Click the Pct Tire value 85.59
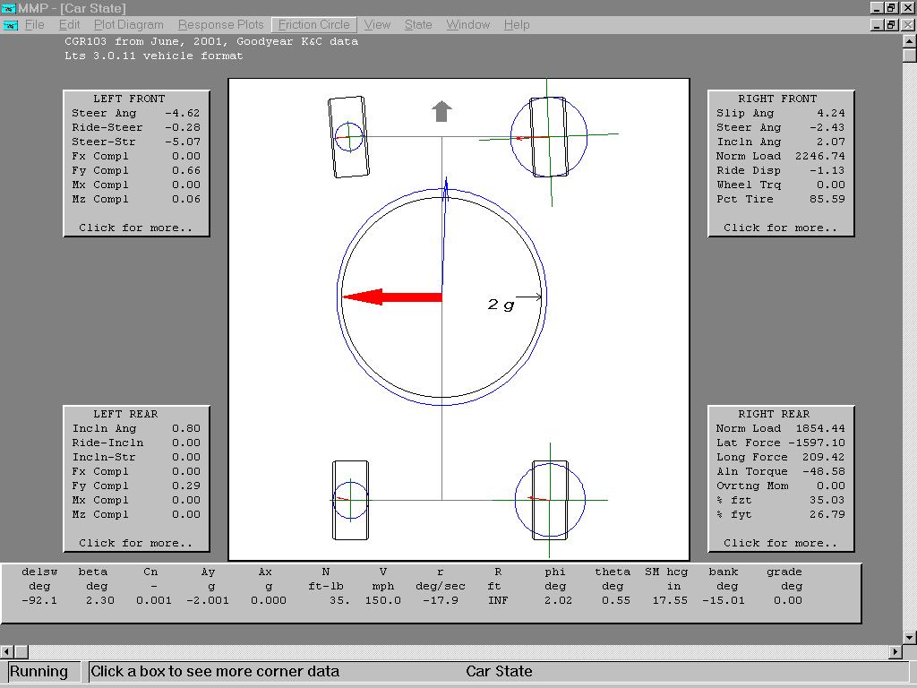The height and width of the screenshot is (688, 917). pos(827,199)
